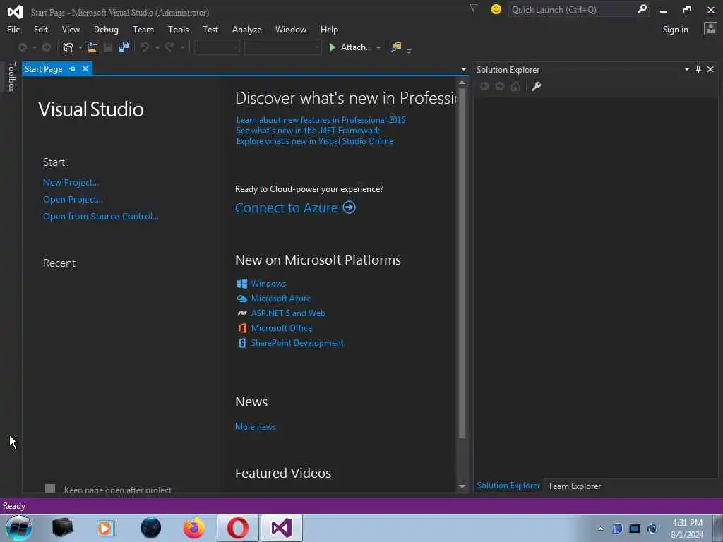The image size is (723, 542).
Task: Expand the Toolbox side tab
Action: tap(12, 77)
